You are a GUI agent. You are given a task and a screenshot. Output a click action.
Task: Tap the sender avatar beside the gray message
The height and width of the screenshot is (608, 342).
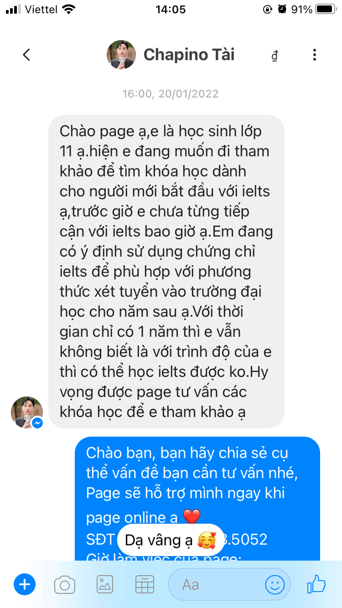point(27,412)
